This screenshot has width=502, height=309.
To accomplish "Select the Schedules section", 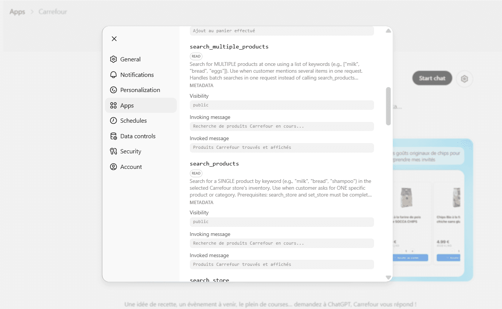I will pos(141,120).
